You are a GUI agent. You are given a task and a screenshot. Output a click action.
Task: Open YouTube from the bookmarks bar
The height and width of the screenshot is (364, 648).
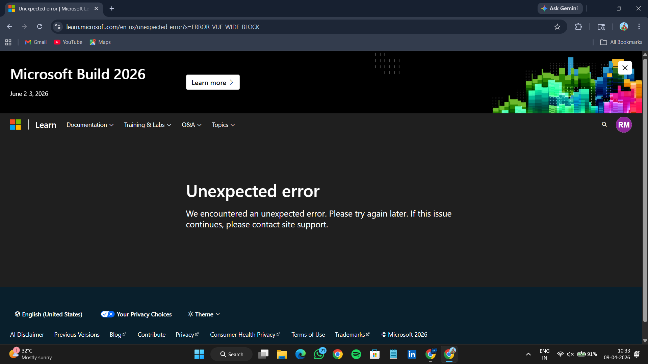[68, 42]
